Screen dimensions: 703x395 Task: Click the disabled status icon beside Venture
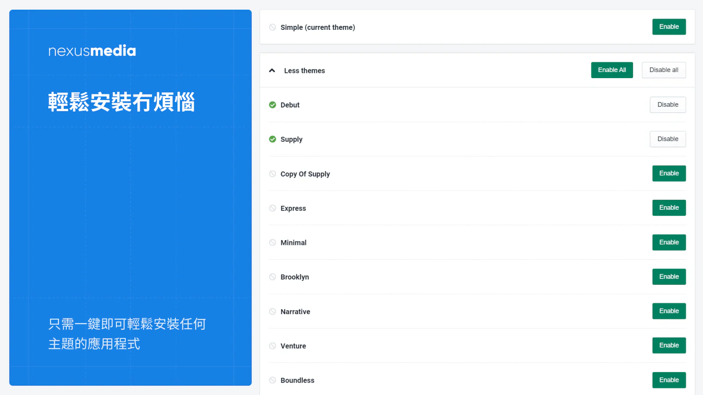[272, 346]
